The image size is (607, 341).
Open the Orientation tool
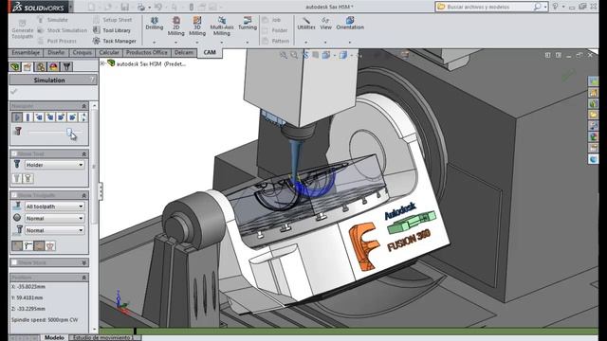[x=350, y=24]
